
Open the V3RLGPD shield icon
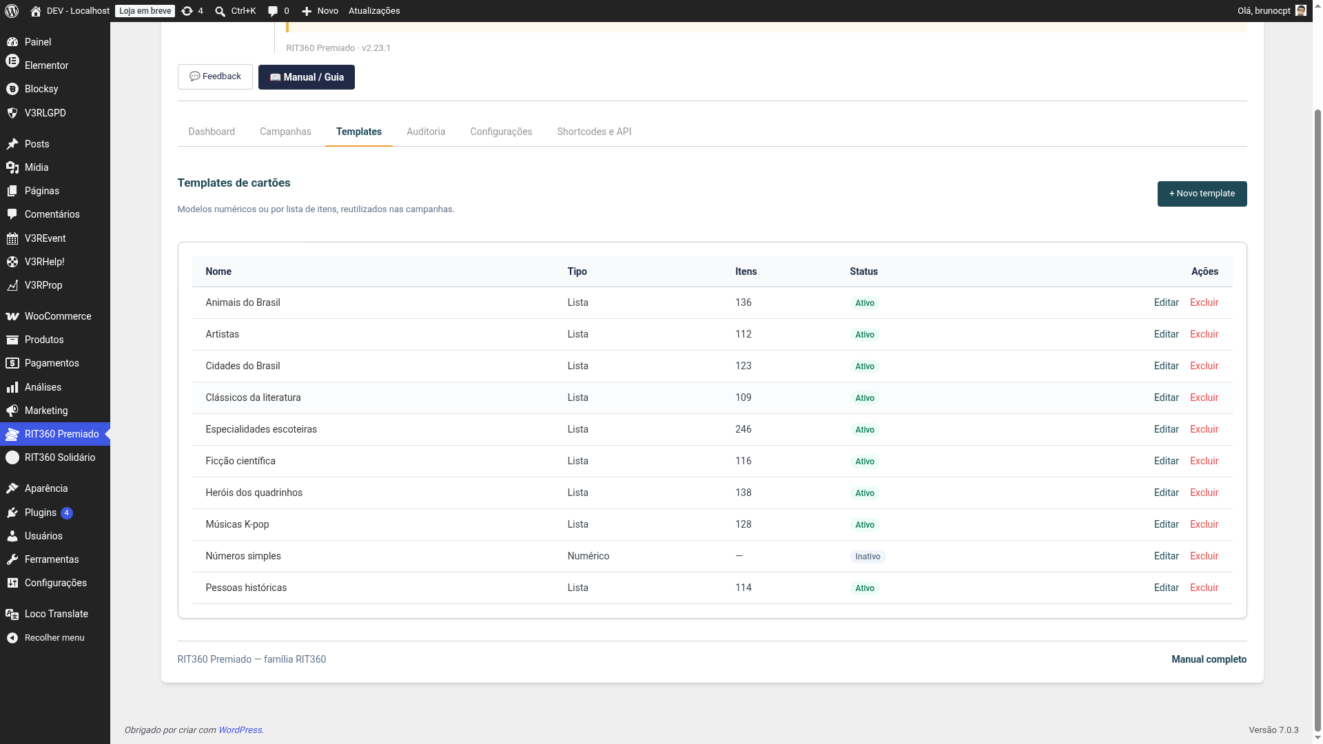pos(12,113)
